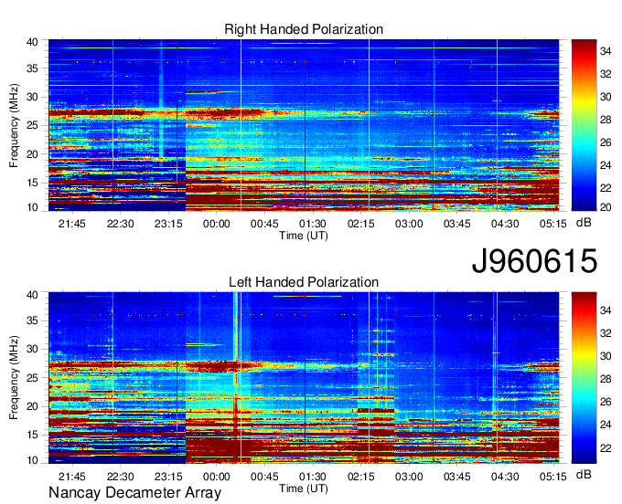The height and width of the screenshot is (504, 622).
Task: Click the 15 MHz tick label on the top plot
Action: coord(32,183)
